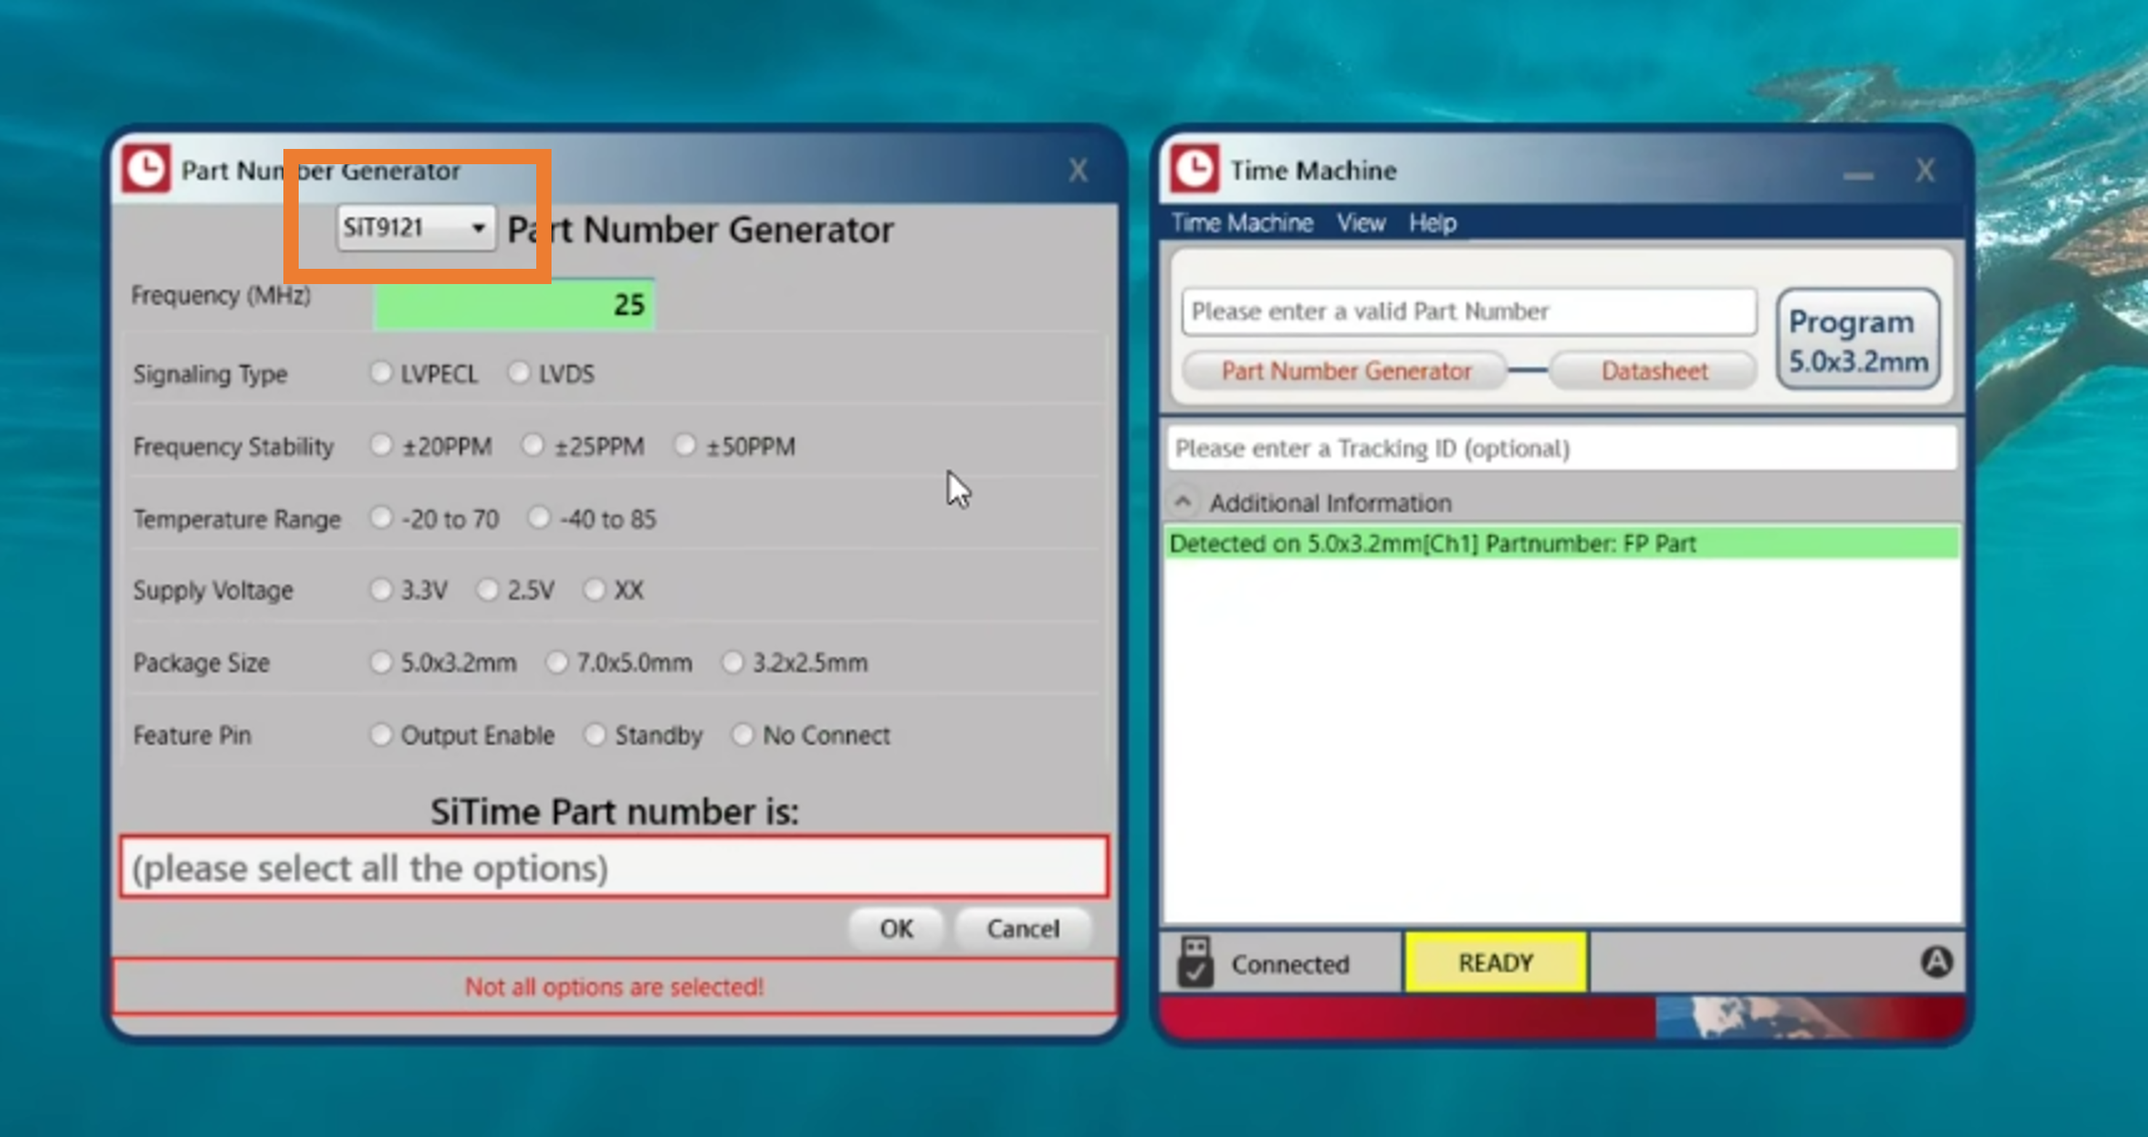Select LVPECL signaling type
2148x1137 pixels.
(x=381, y=373)
